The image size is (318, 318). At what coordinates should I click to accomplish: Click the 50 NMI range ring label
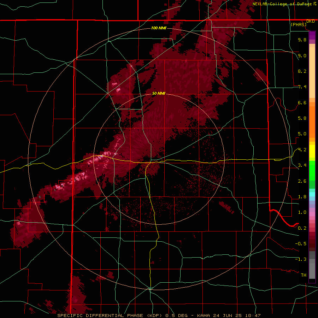point(159,94)
